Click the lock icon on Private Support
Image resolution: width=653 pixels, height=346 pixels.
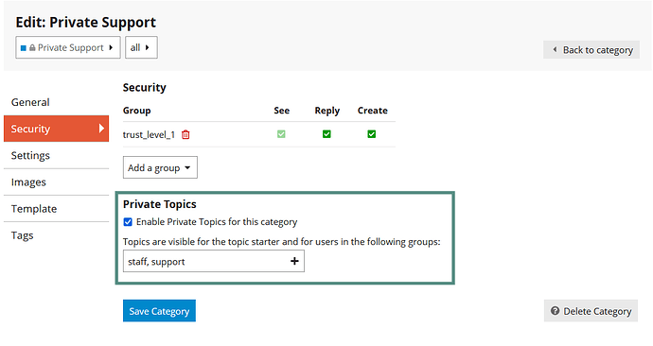32,48
